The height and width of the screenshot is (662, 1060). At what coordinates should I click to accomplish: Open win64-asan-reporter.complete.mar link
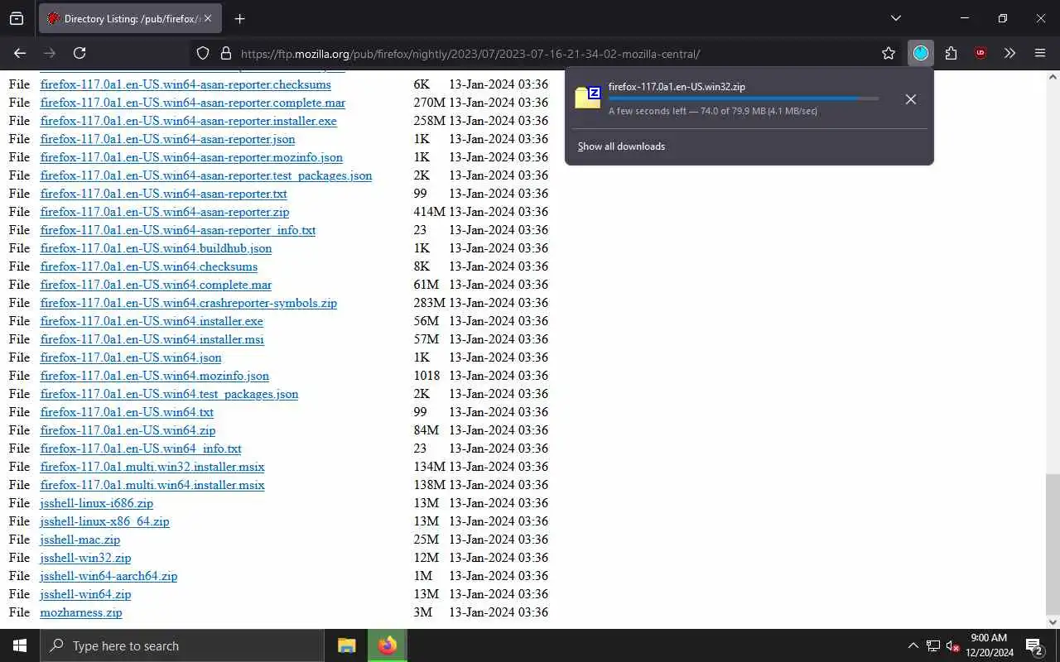[192, 103]
